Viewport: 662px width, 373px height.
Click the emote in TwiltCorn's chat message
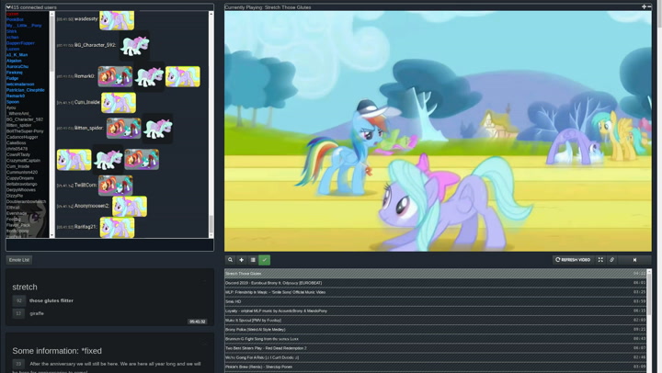(115, 186)
